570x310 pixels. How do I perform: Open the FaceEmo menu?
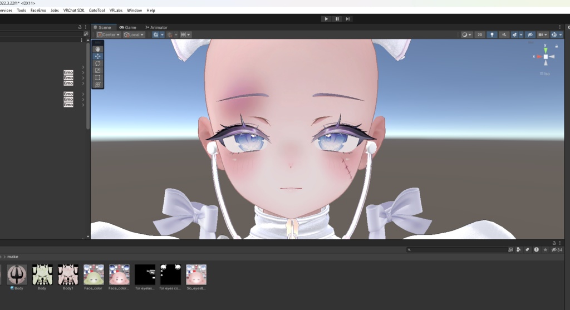[x=38, y=11]
